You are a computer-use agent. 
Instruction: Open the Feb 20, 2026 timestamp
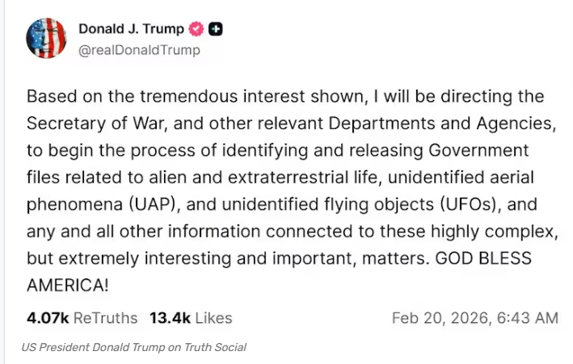click(474, 318)
